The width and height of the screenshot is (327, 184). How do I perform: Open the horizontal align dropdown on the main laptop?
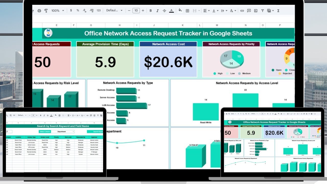(x=206, y=10)
